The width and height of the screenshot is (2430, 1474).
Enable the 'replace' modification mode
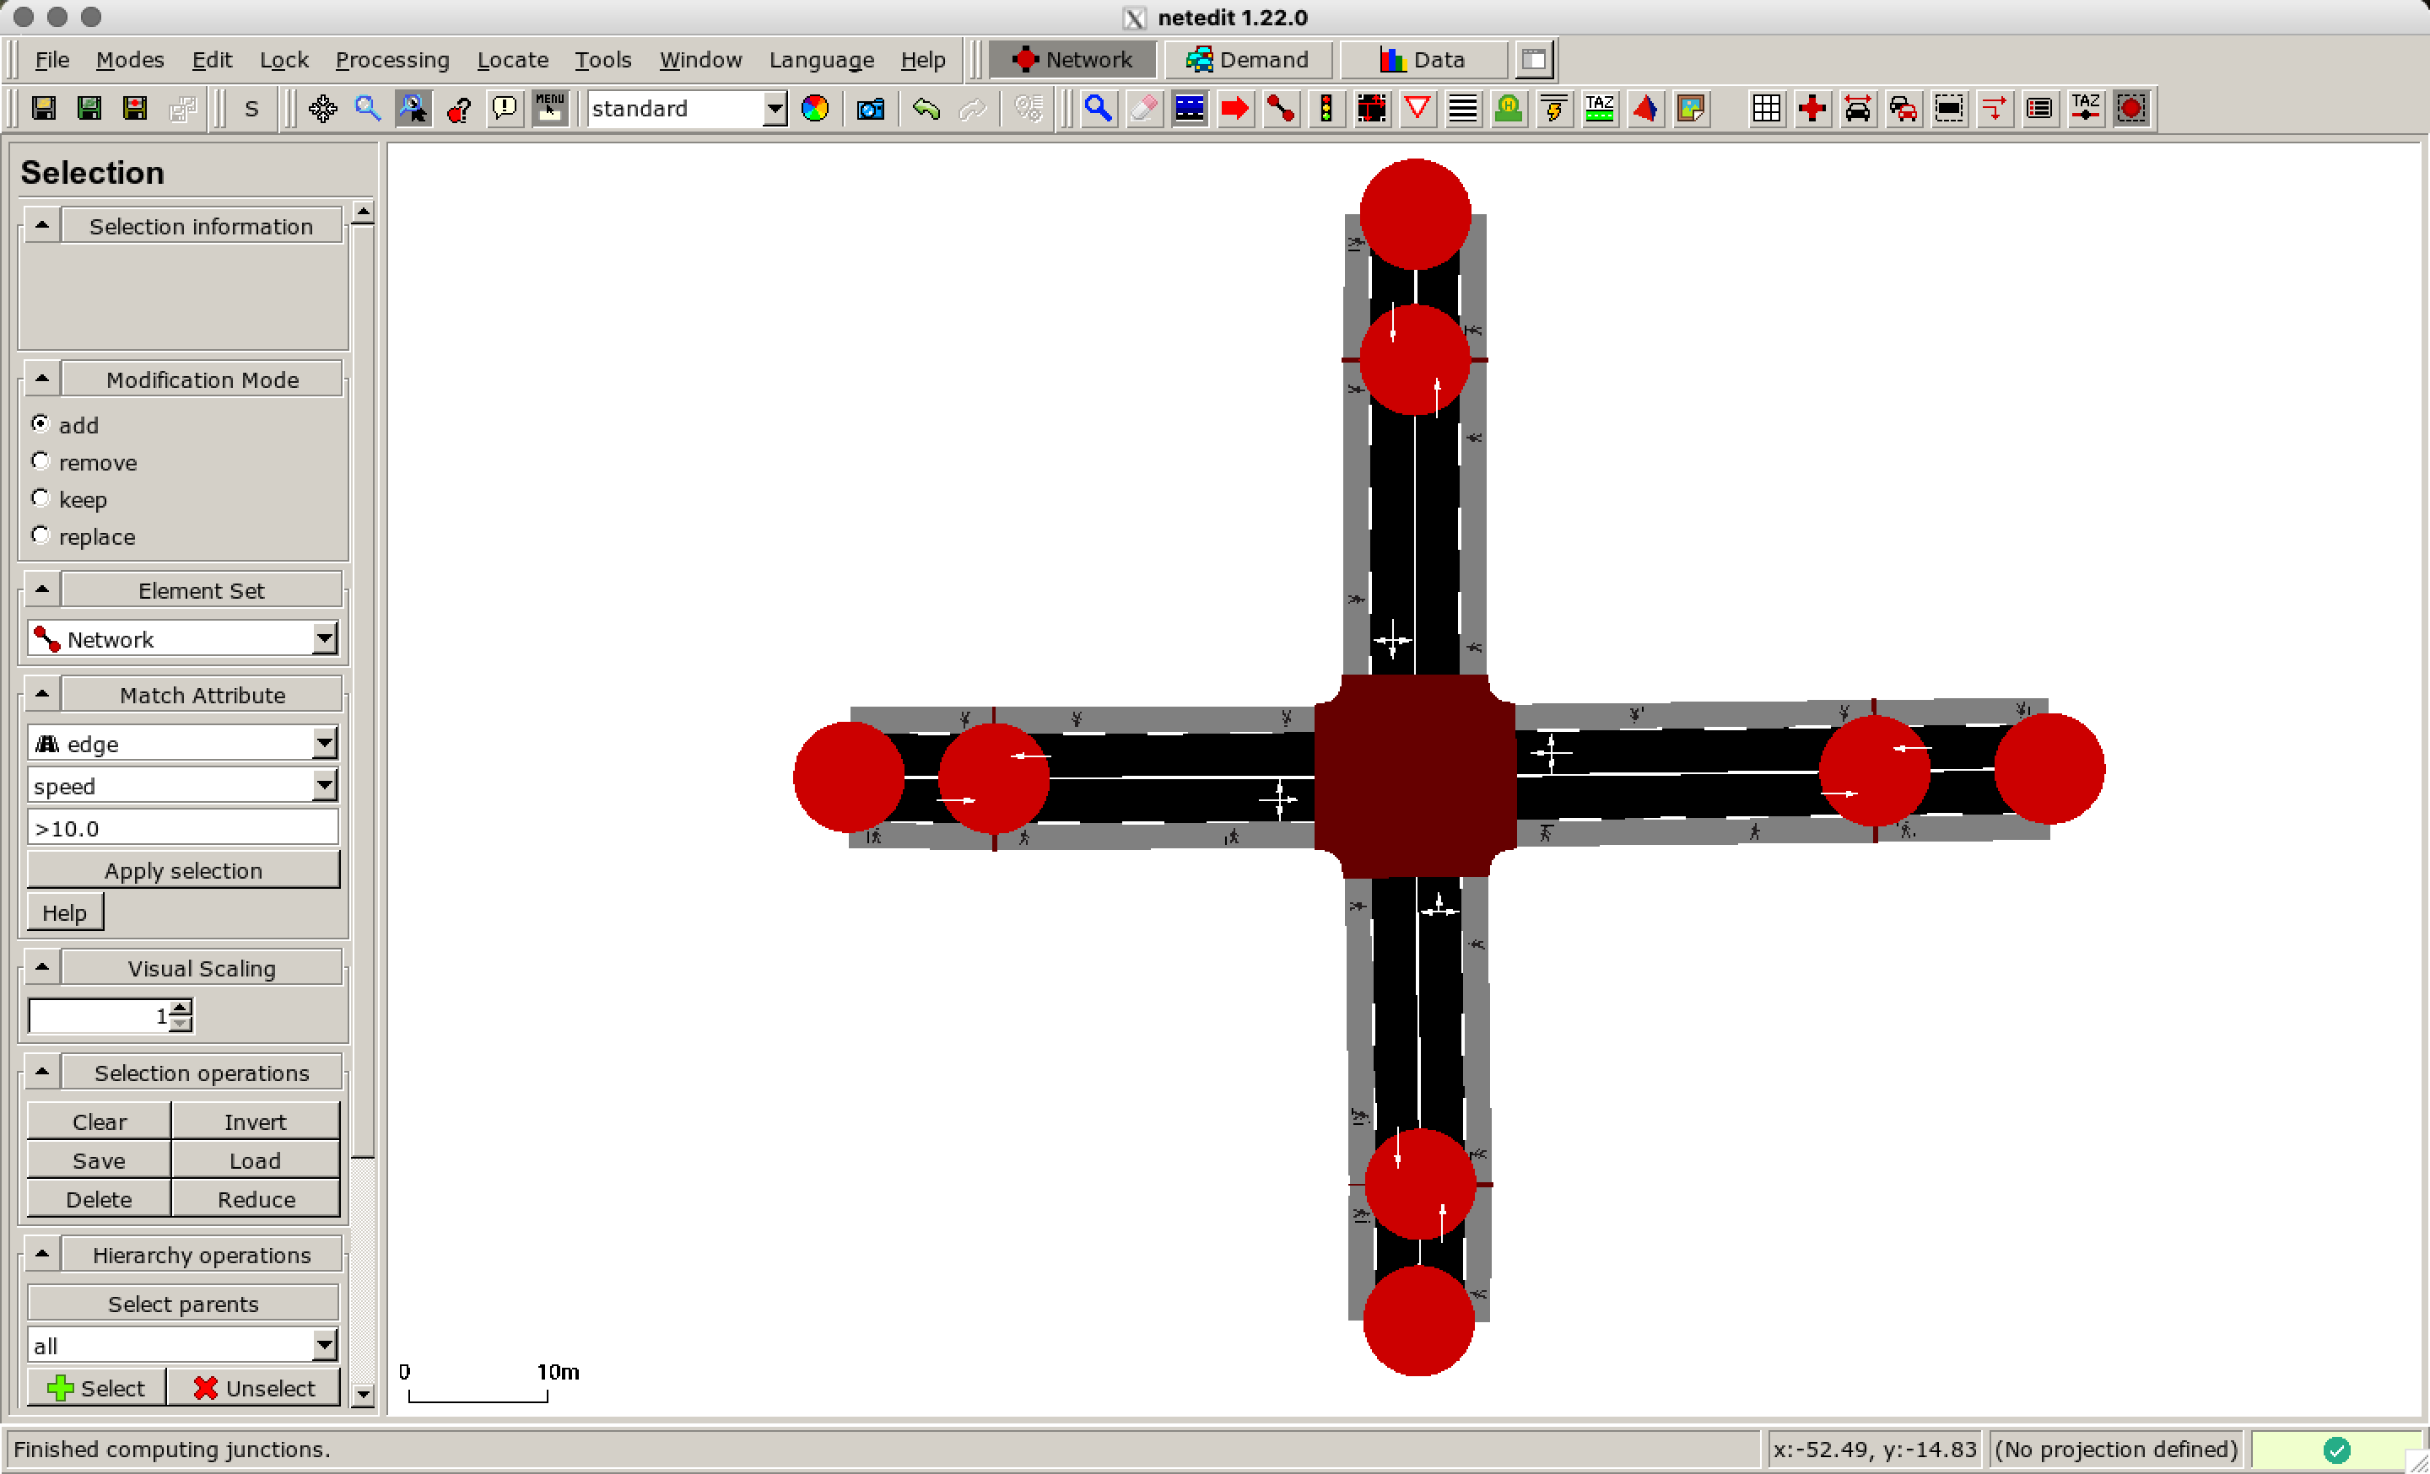point(40,535)
